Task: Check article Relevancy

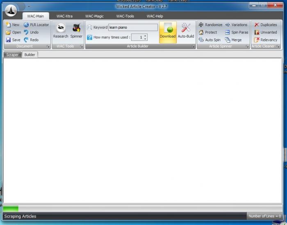Action: tap(266, 40)
